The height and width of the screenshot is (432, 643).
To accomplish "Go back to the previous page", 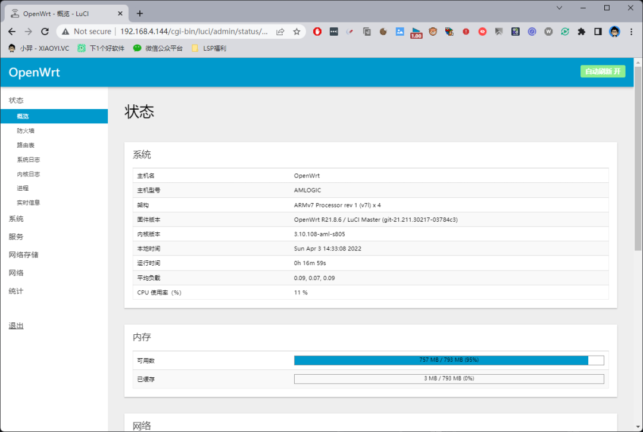I will pyautogui.click(x=12, y=32).
